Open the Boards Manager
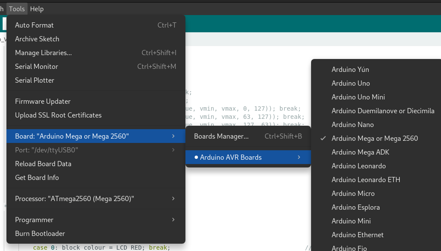This screenshot has height=251, width=441. click(220, 136)
